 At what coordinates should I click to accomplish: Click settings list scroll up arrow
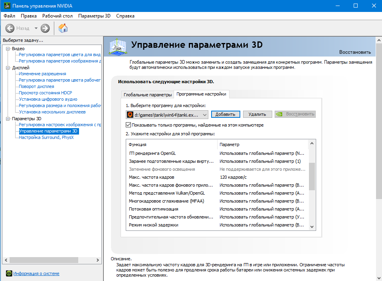point(312,144)
